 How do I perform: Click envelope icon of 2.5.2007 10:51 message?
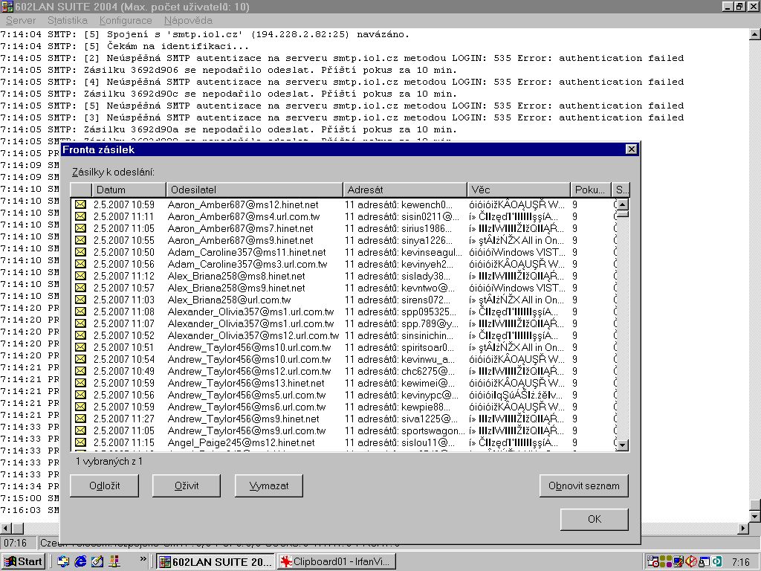pyautogui.click(x=80, y=348)
